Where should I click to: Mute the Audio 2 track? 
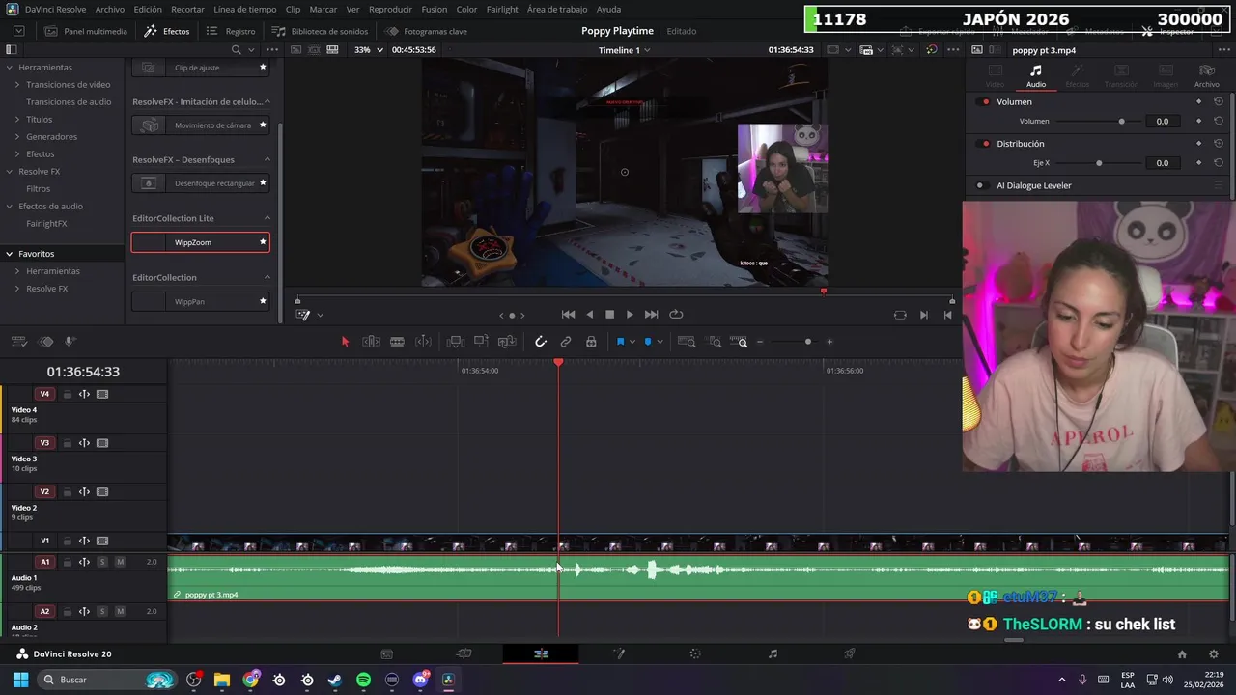(120, 611)
